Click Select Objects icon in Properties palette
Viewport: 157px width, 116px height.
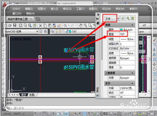tap(128, 18)
